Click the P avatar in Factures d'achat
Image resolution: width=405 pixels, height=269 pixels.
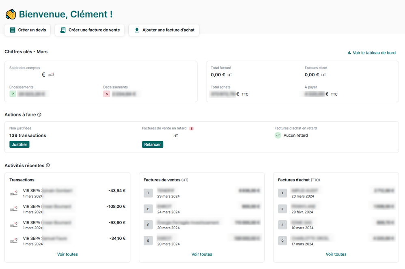[283, 209]
